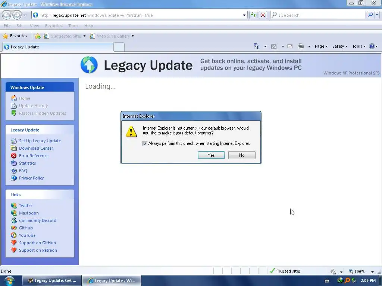Open the search provider options dropdown
This screenshot has height=286, width=382.
pyautogui.click(x=377, y=15)
